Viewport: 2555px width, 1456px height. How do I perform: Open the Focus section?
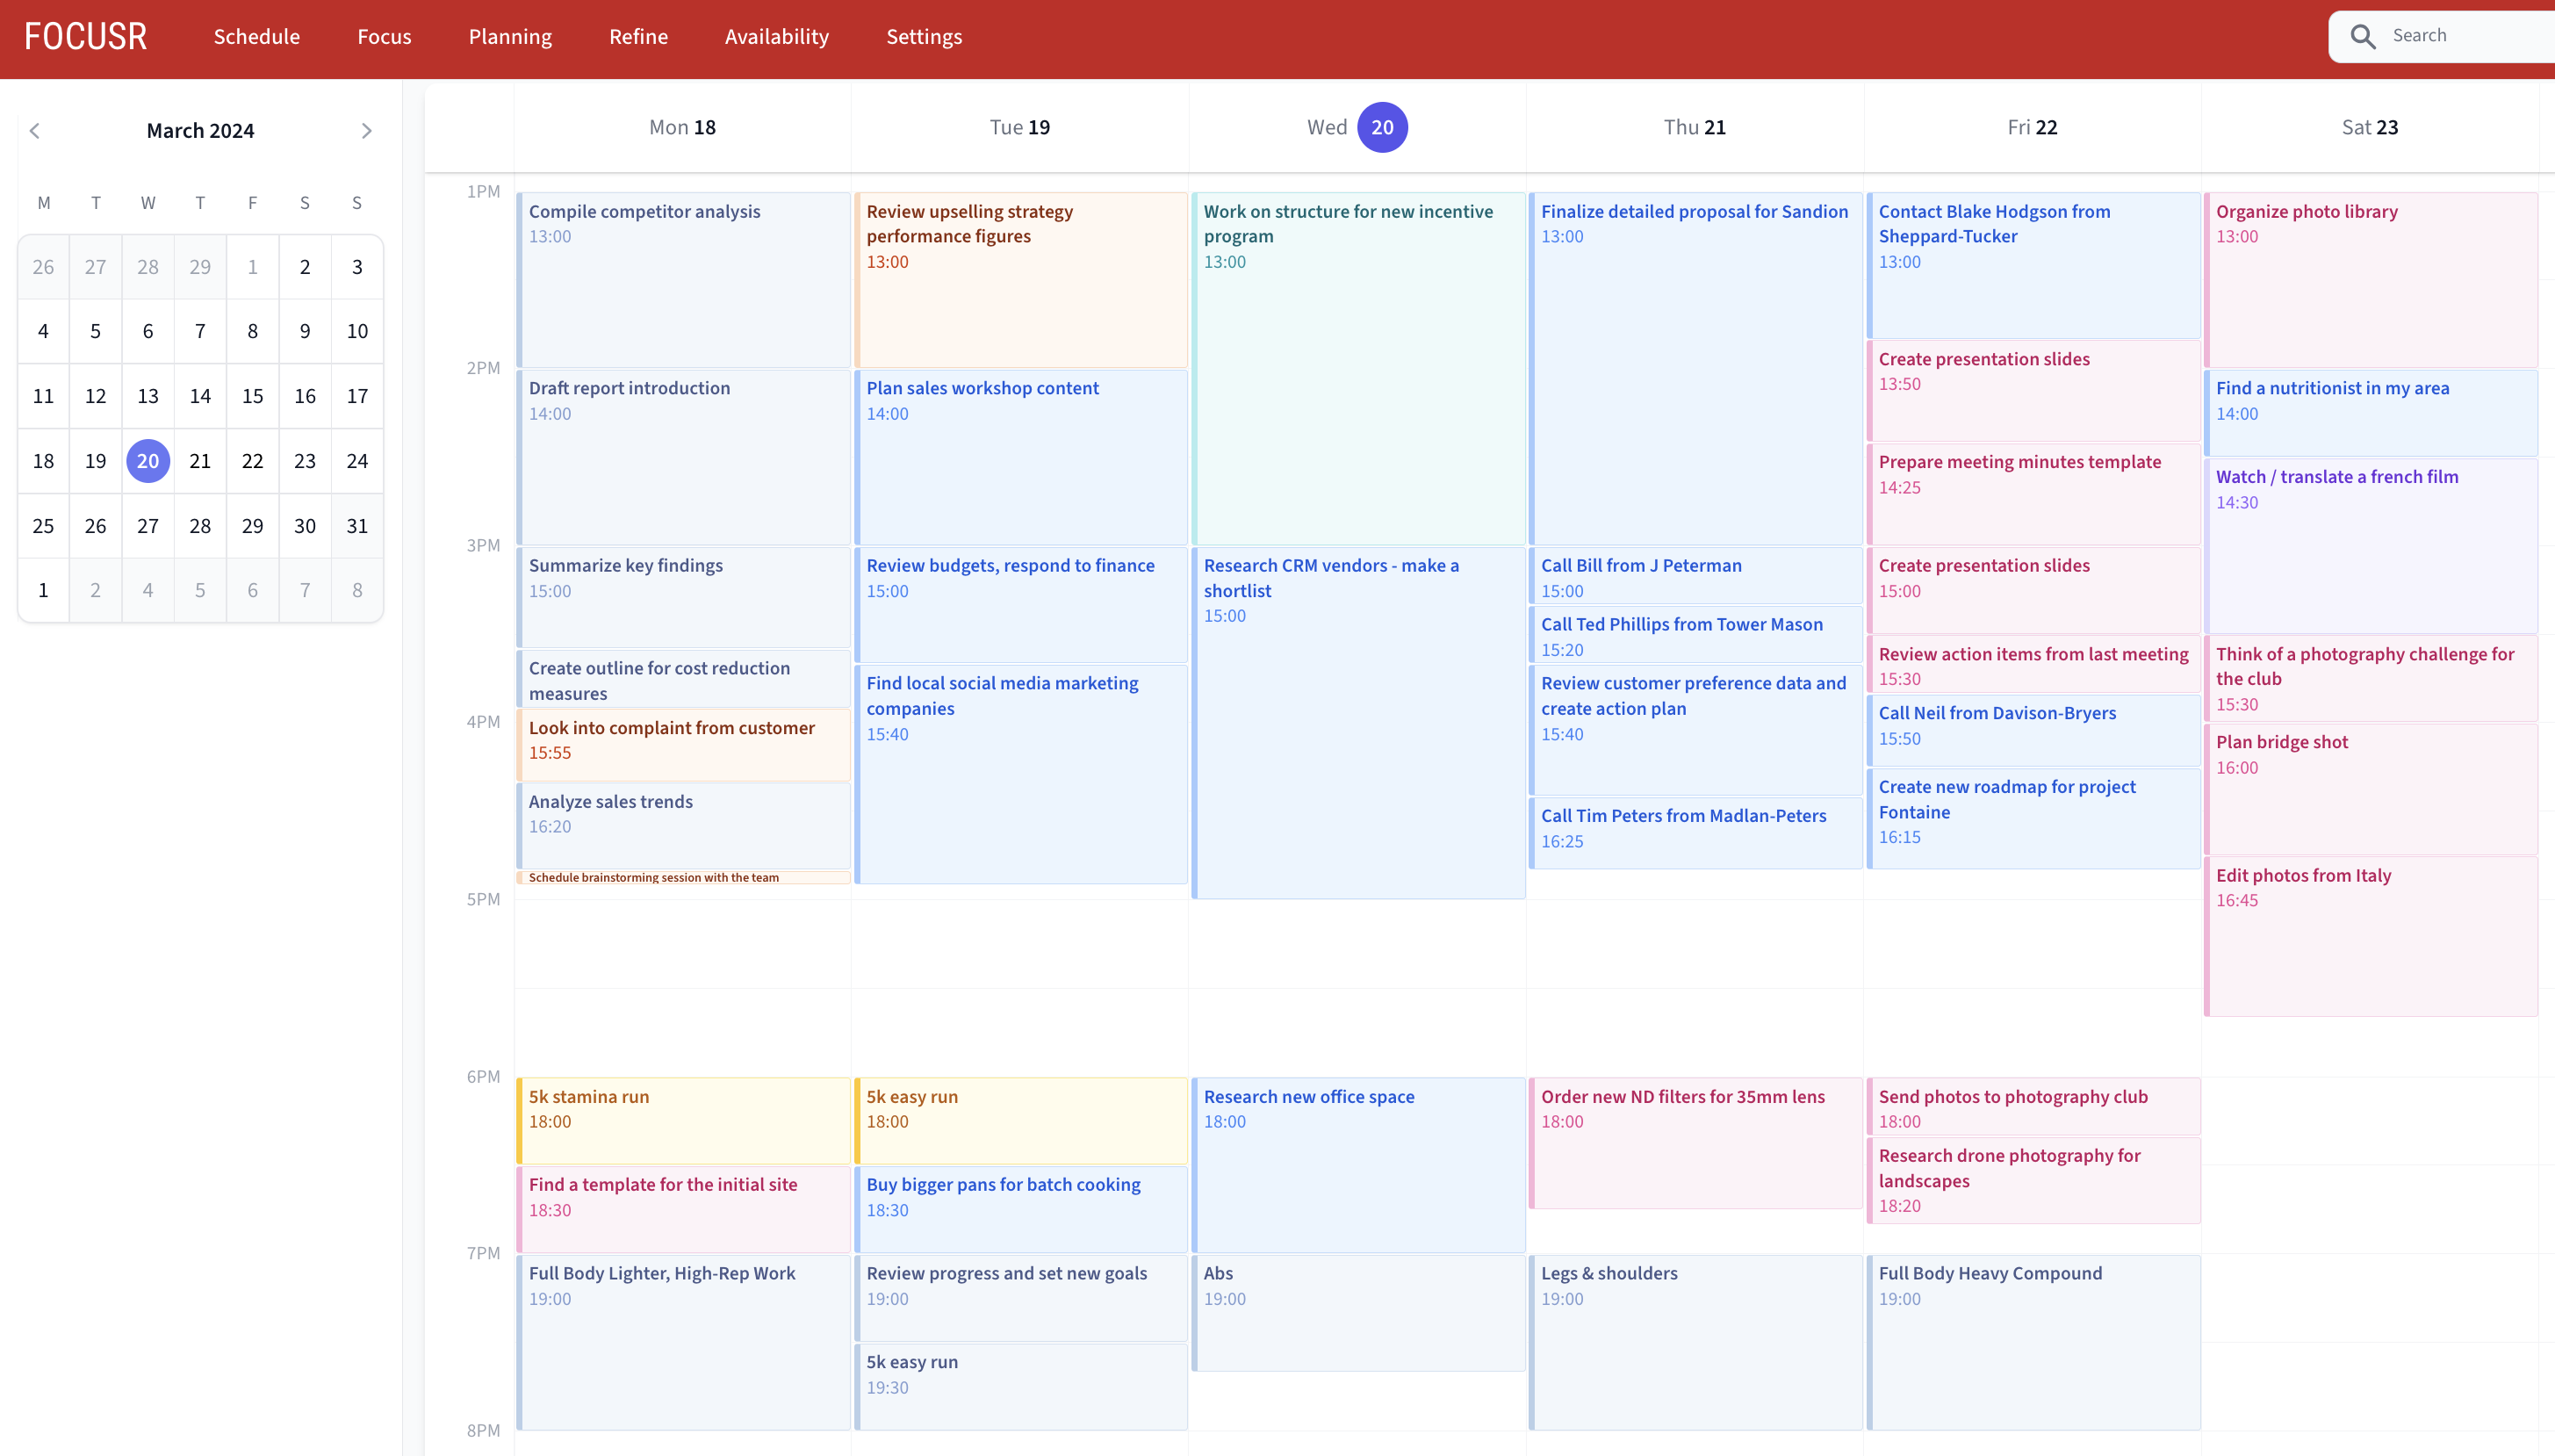click(x=384, y=36)
